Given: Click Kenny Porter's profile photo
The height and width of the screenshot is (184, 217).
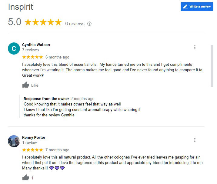Looking at the screenshot, I should click(14, 141).
